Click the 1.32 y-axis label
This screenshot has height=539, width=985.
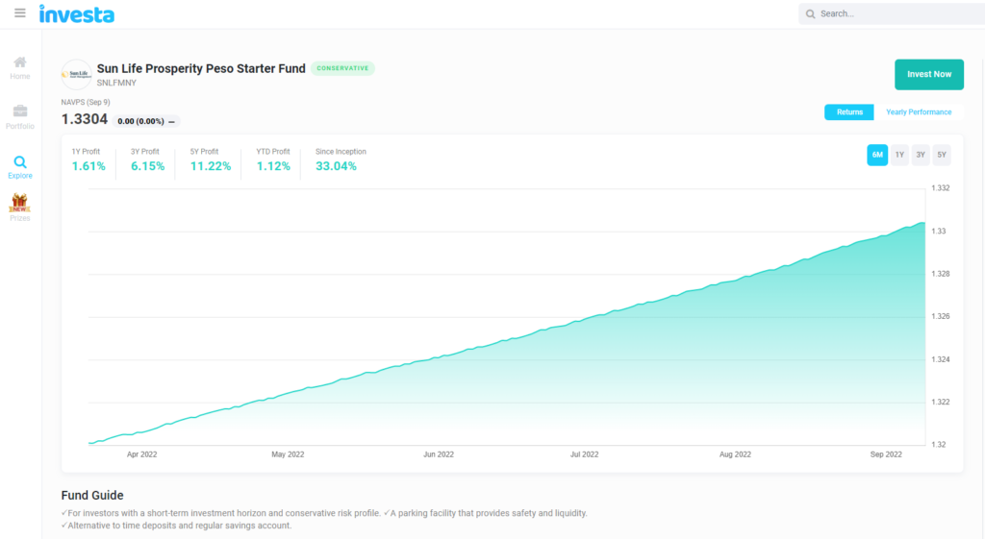tap(939, 445)
